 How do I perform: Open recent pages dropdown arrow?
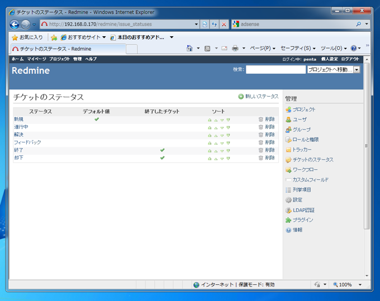click(34, 25)
